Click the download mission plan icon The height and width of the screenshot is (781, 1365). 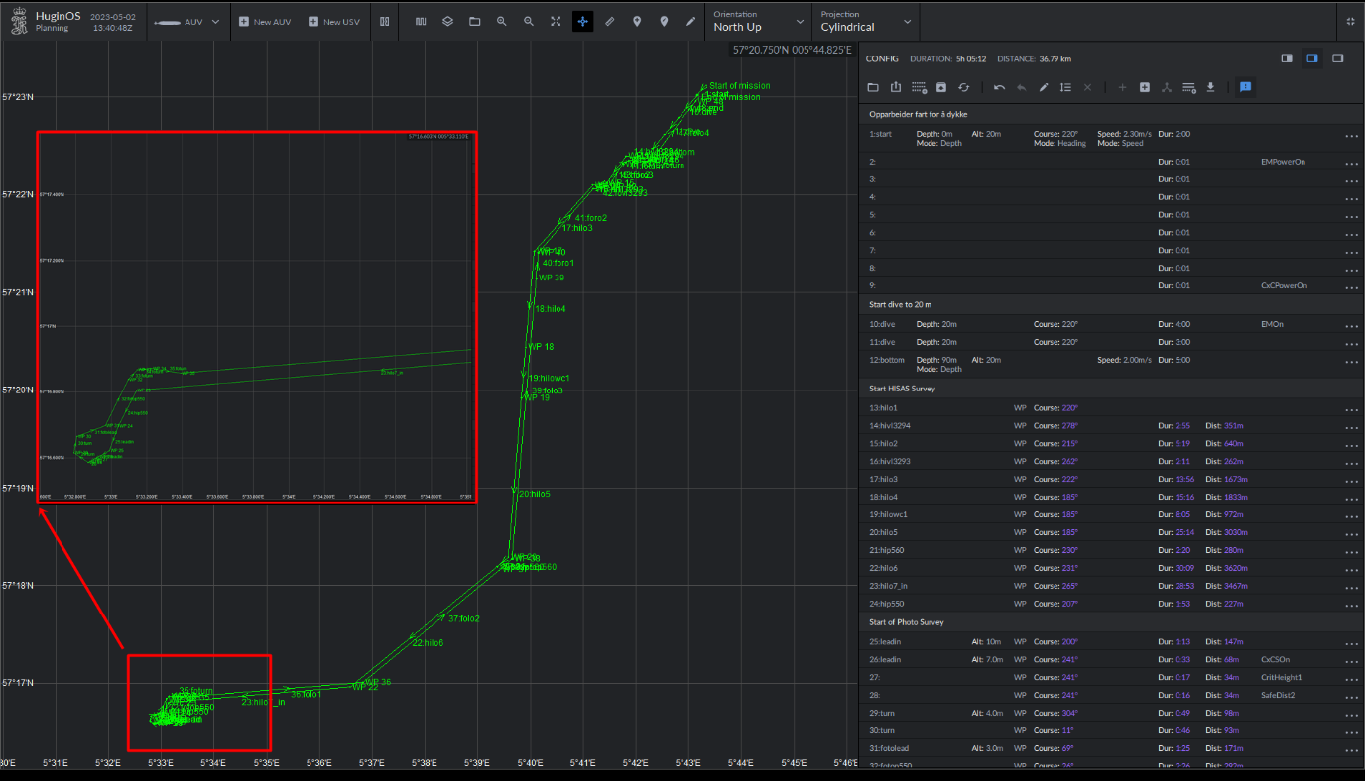1210,87
